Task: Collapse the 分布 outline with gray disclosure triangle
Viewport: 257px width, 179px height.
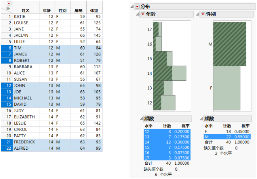Action: pyautogui.click(x=132, y=7)
